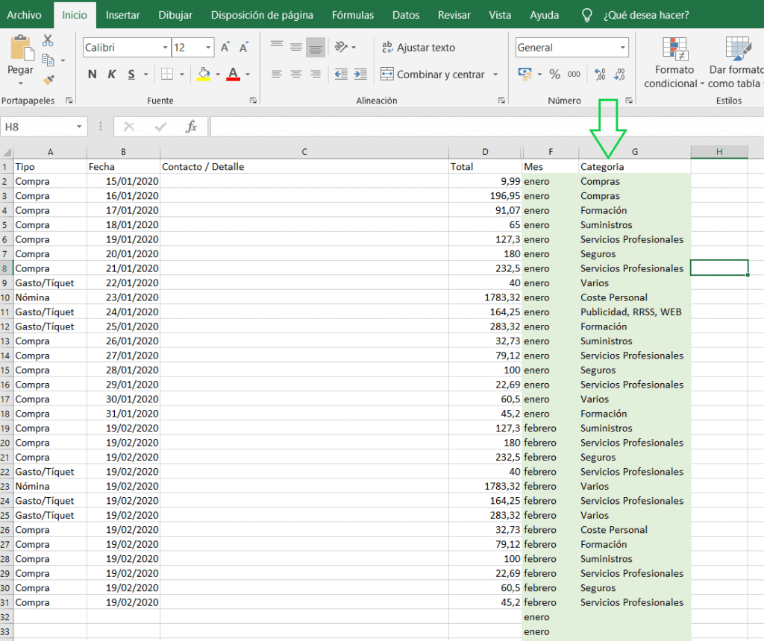Decrease indent icon
Image resolution: width=764 pixels, height=641 pixels.
click(x=341, y=75)
